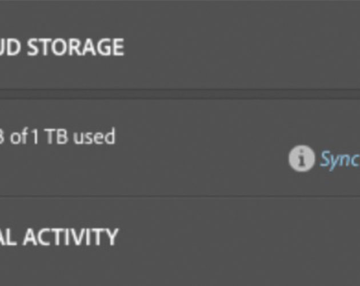
Task: Click the number '1' in '1 TB used'
Action: pos(35,137)
